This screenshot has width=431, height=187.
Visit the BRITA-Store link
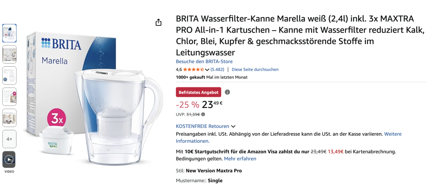[x=204, y=62]
